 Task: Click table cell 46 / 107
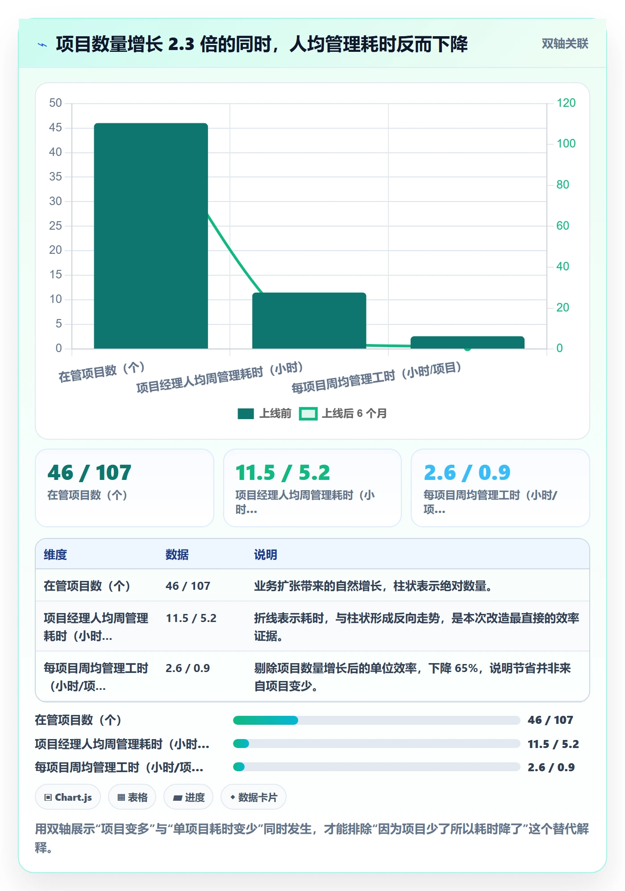coord(188,586)
